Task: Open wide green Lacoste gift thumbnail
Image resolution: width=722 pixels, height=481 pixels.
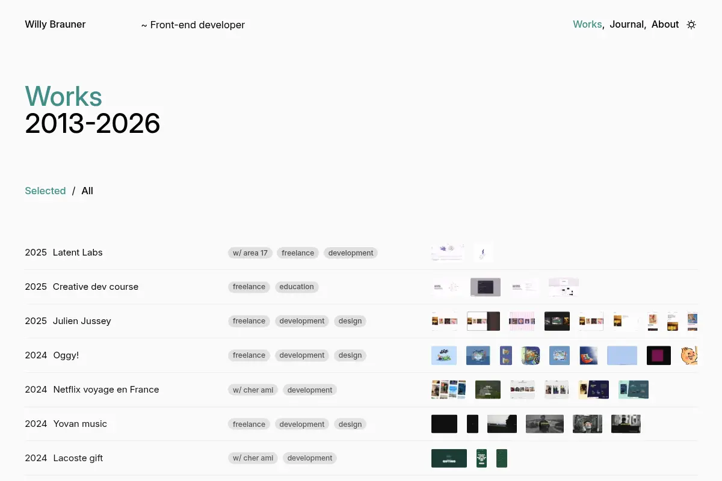Action: click(x=449, y=458)
